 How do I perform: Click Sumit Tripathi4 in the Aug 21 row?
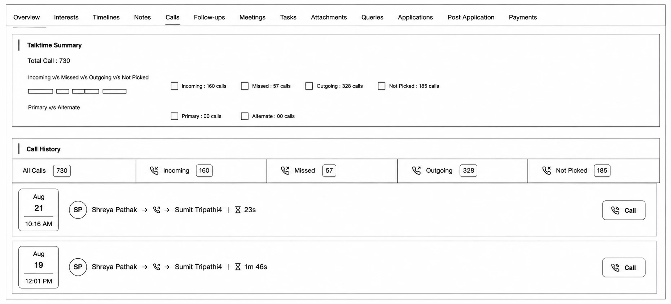pos(198,210)
